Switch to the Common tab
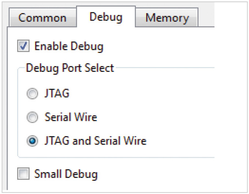This screenshot has height=194, width=249. point(42,18)
